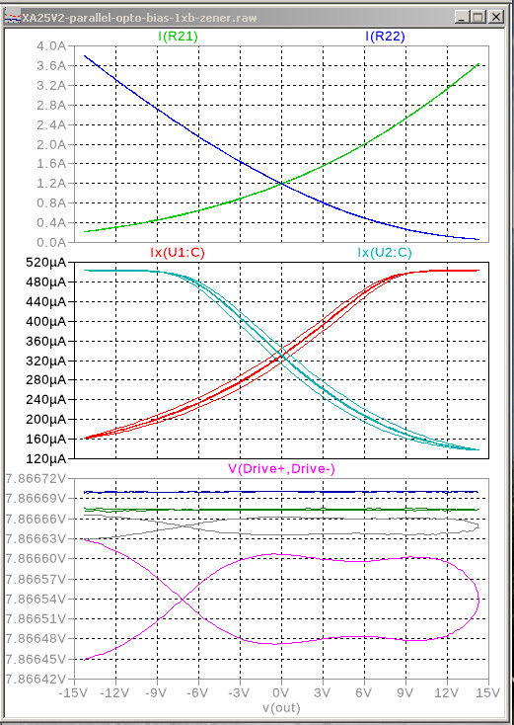Click the 7.86672V axis value
The image size is (514, 725).
[x=37, y=478]
